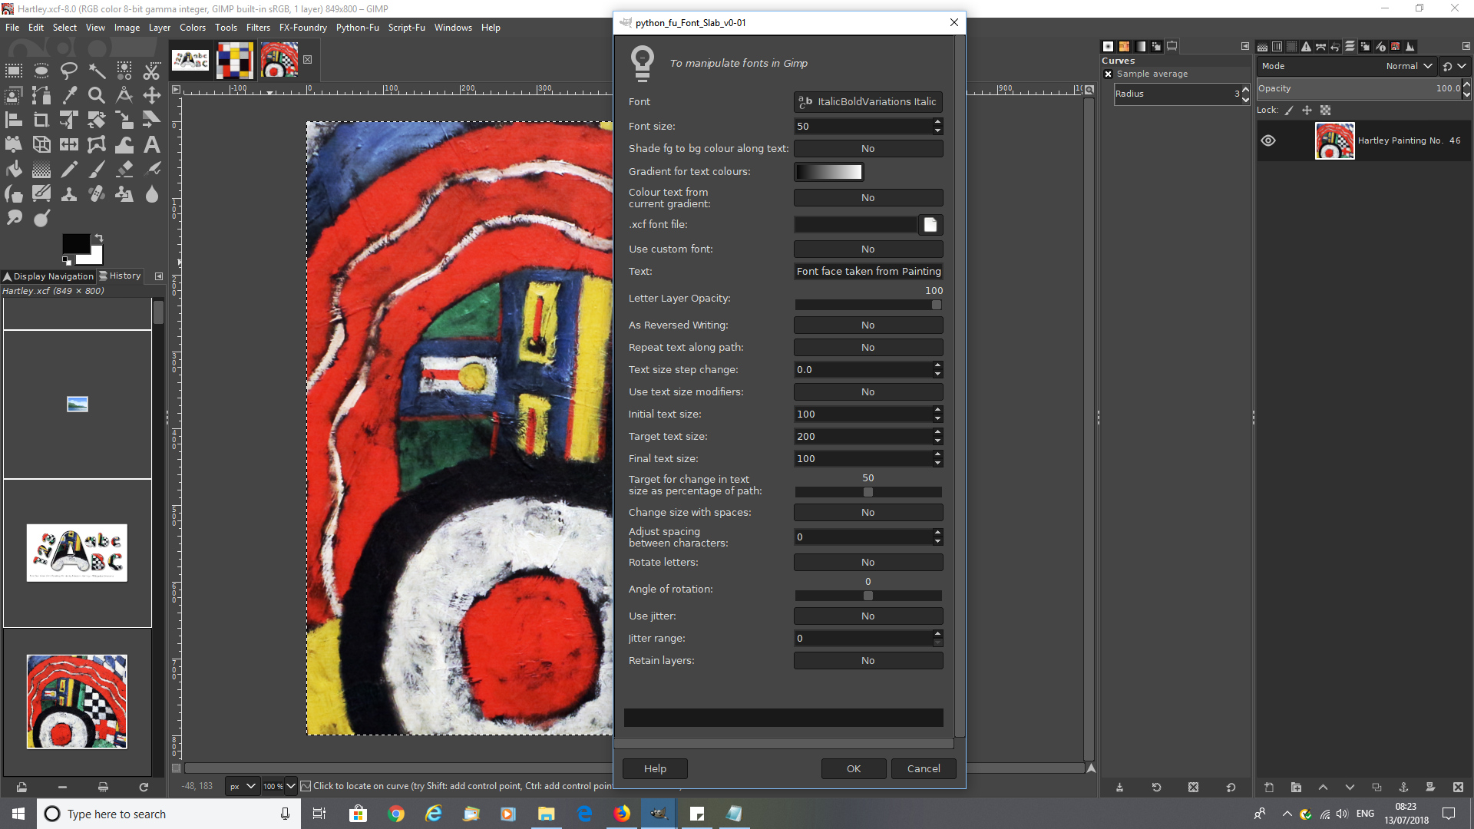Toggle 'Use jitter' option

tap(868, 616)
